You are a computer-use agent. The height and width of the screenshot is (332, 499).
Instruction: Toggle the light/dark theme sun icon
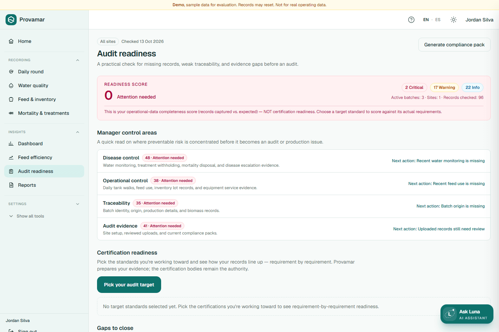pos(454,20)
